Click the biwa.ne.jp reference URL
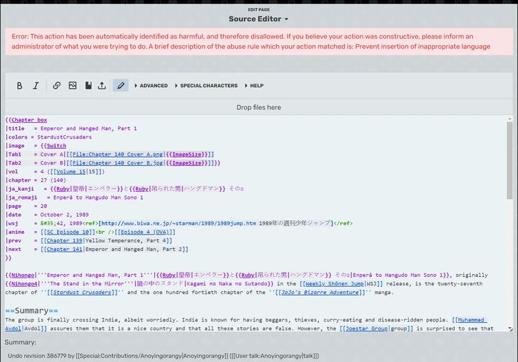 (x=178, y=224)
